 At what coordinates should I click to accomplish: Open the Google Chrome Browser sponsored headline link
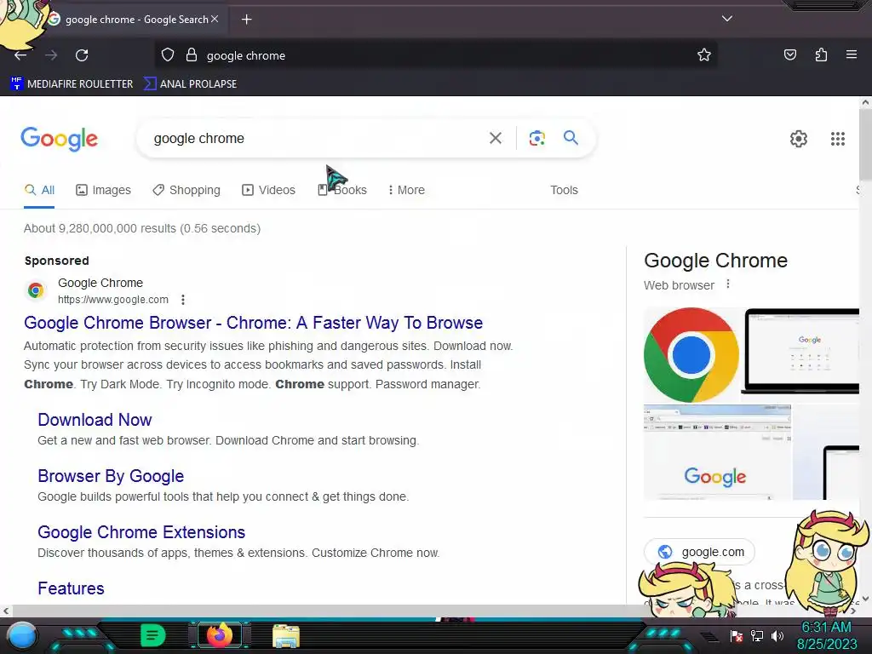[x=254, y=323]
